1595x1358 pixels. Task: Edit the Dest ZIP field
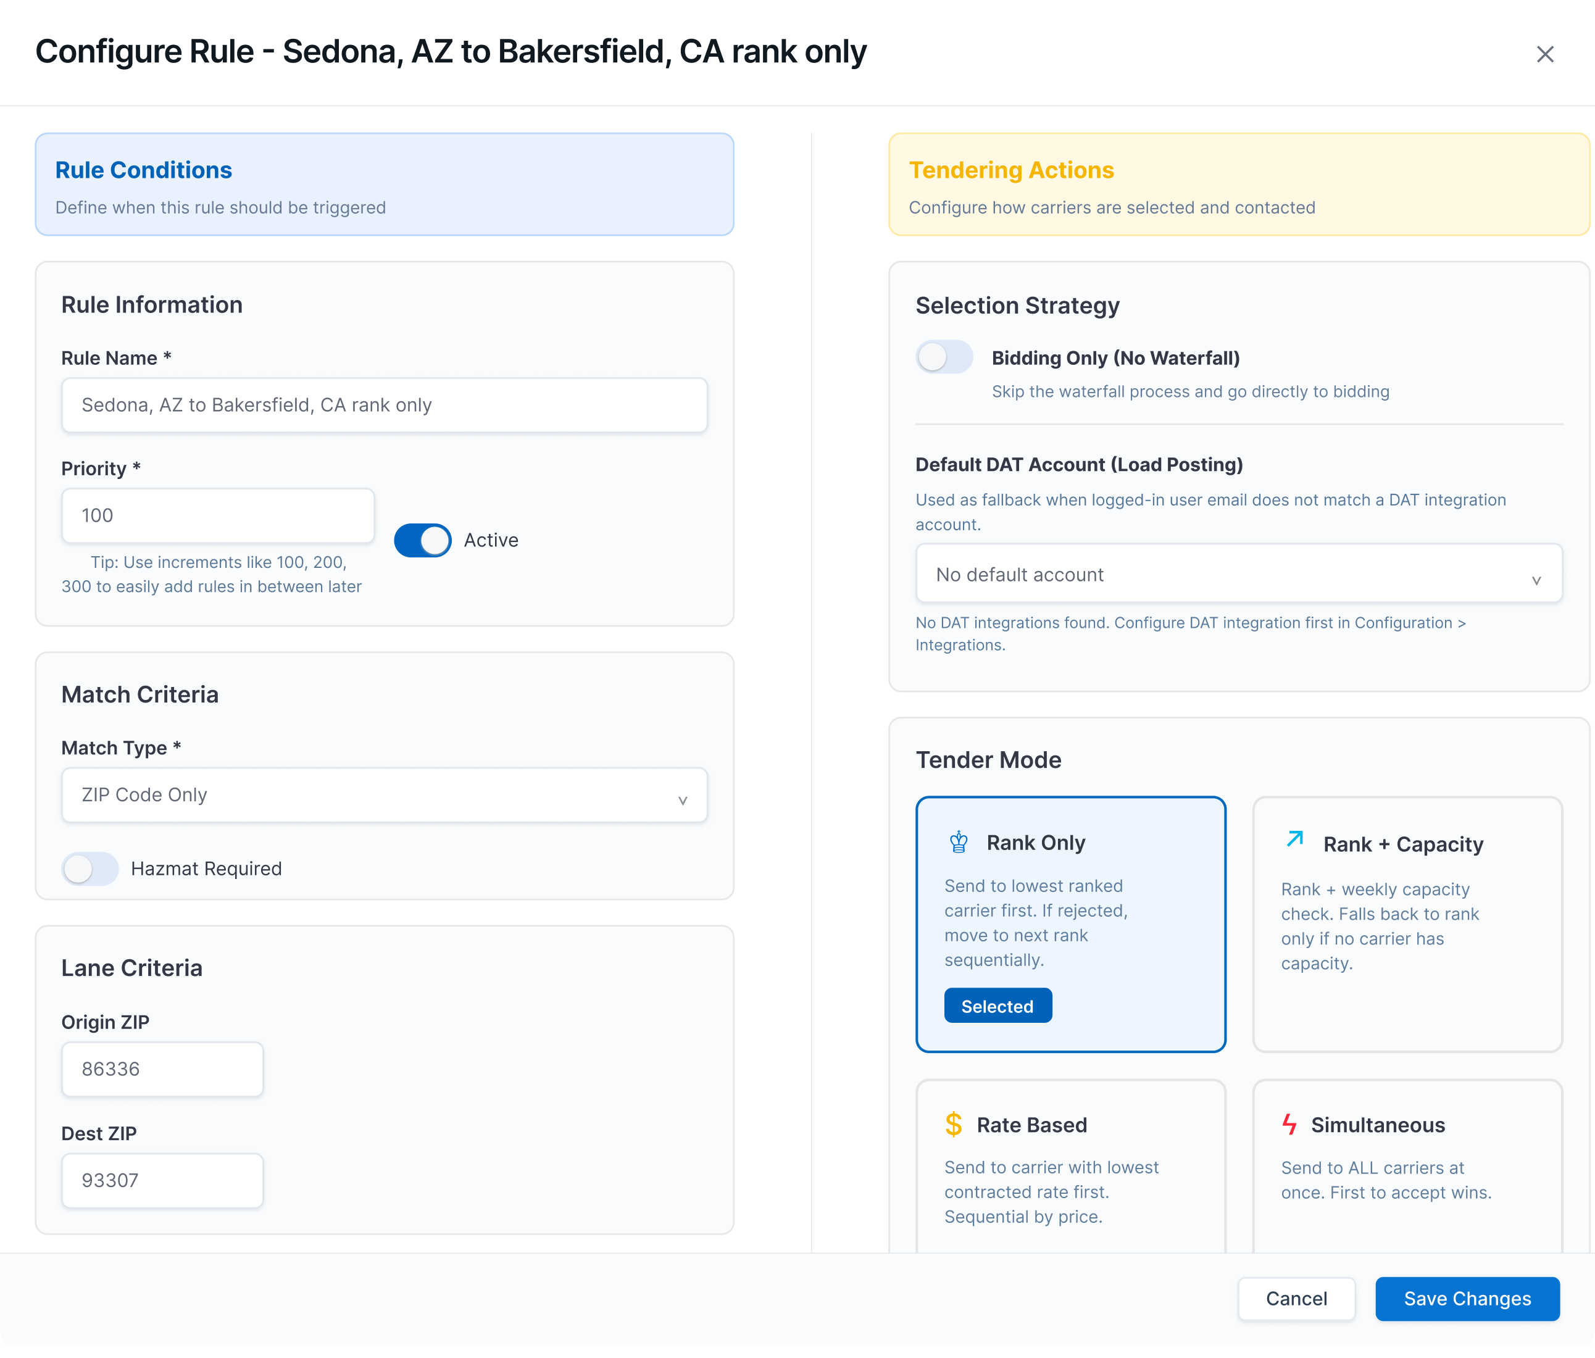click(x=162, y=1181)
